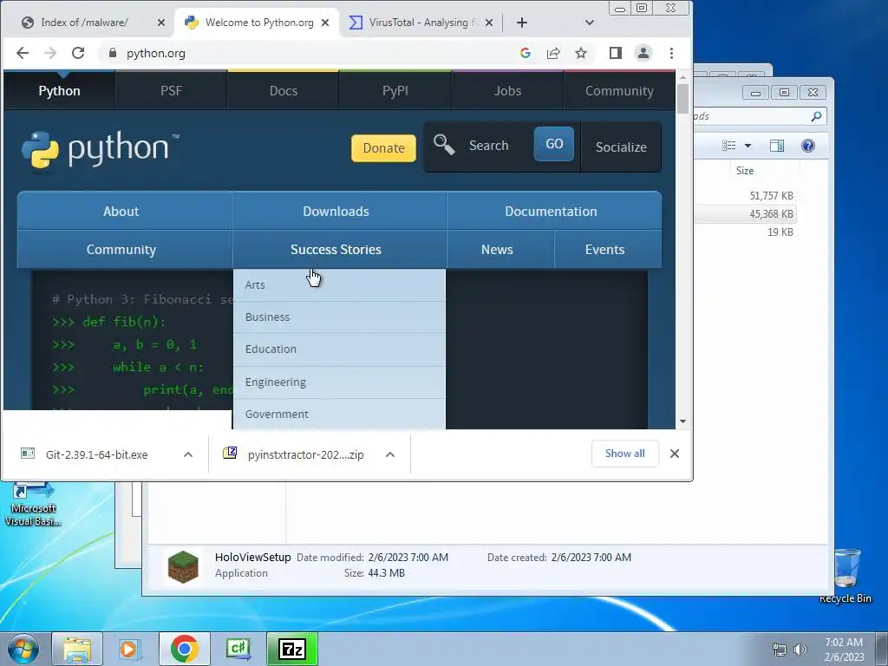Screen dimensions: 888x666
Task: Choose Government from Success Stories dropdown
Action: click(339, 414)
